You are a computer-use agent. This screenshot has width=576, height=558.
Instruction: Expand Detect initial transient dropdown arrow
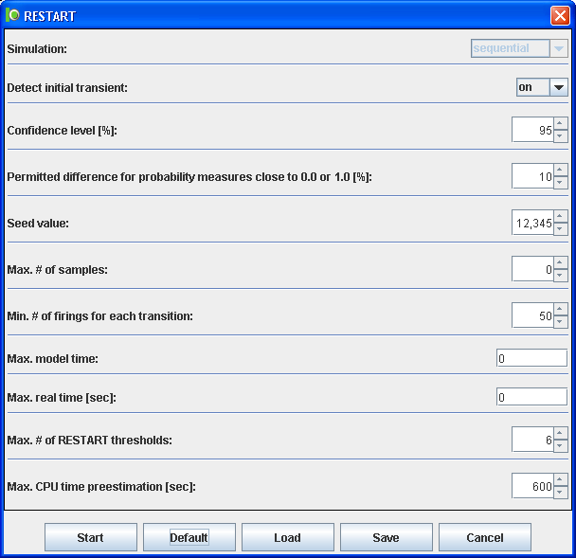pos(559,87)
